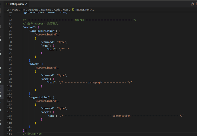Click the braces icon before settings.json breadcrumb
The image size is (197, 136).
point(73,9)
